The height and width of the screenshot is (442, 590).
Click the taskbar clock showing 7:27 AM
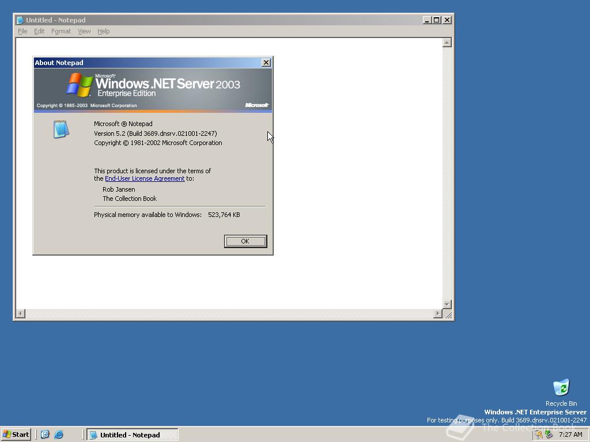(570, 435)
